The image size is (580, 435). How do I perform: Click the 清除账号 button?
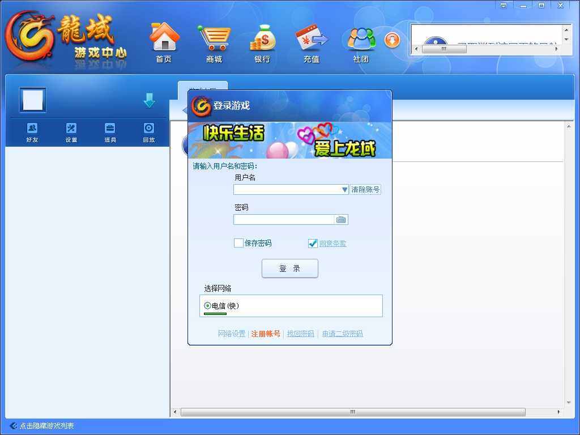click(365, 190)
